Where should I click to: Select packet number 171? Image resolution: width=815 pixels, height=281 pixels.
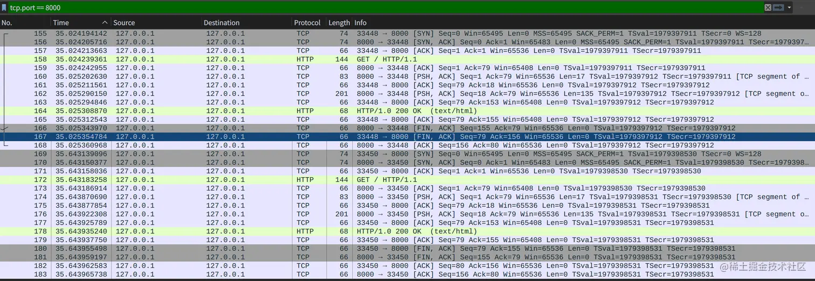click(408, 171)
